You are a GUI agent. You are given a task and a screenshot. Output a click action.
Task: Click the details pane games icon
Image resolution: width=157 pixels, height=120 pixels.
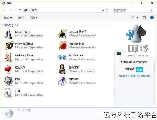click(9, 114)
